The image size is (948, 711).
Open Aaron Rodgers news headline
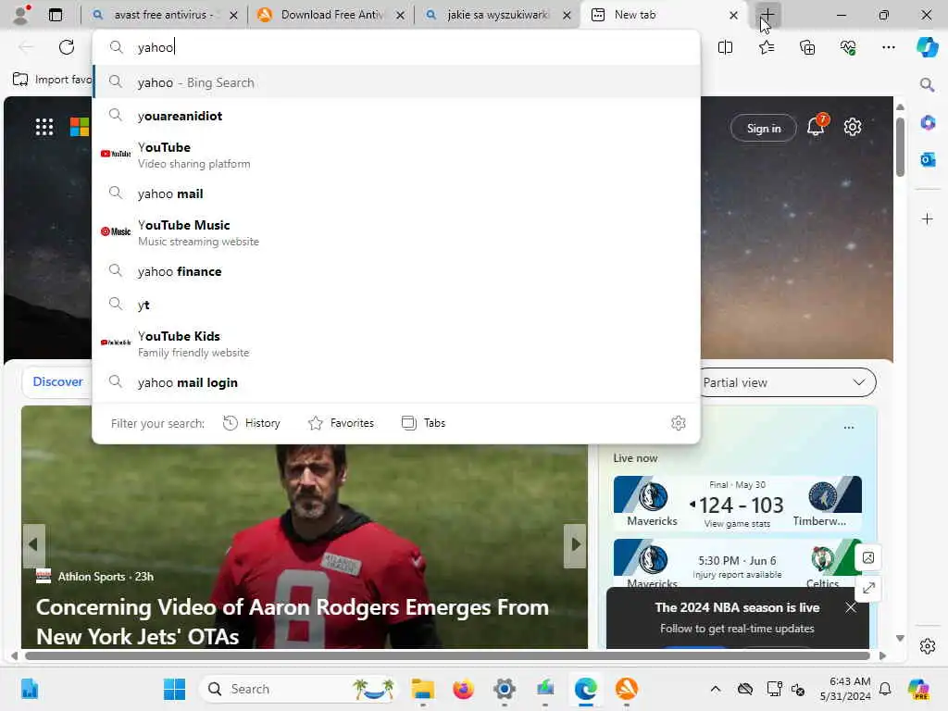292,621
